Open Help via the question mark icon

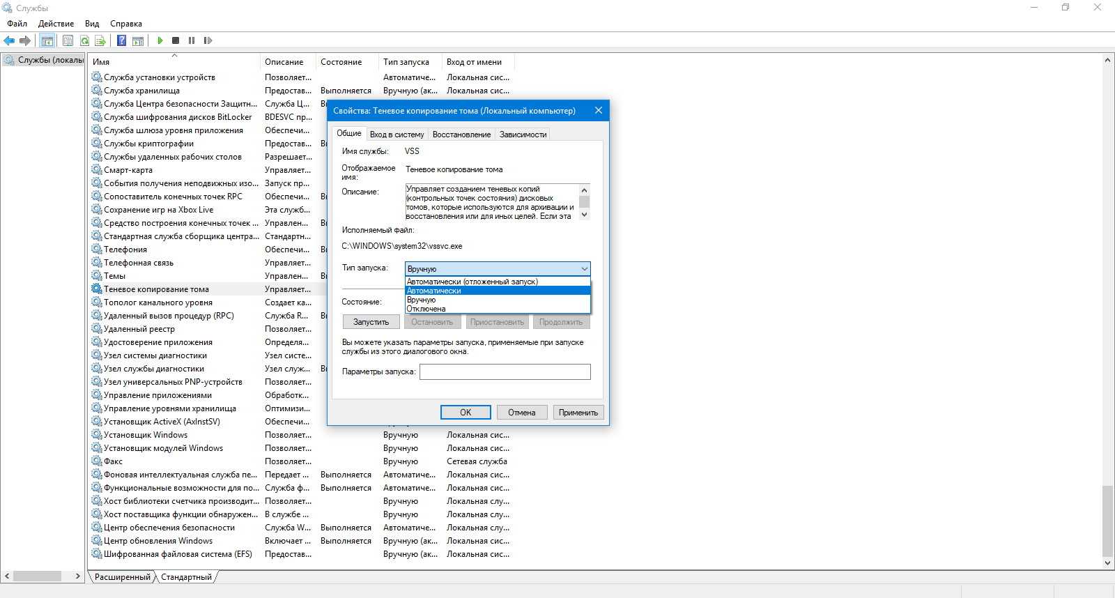point(121,40)
